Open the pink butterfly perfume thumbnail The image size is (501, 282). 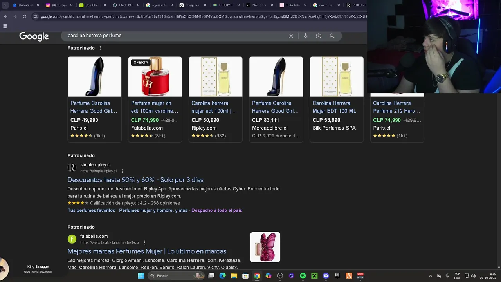265,247
